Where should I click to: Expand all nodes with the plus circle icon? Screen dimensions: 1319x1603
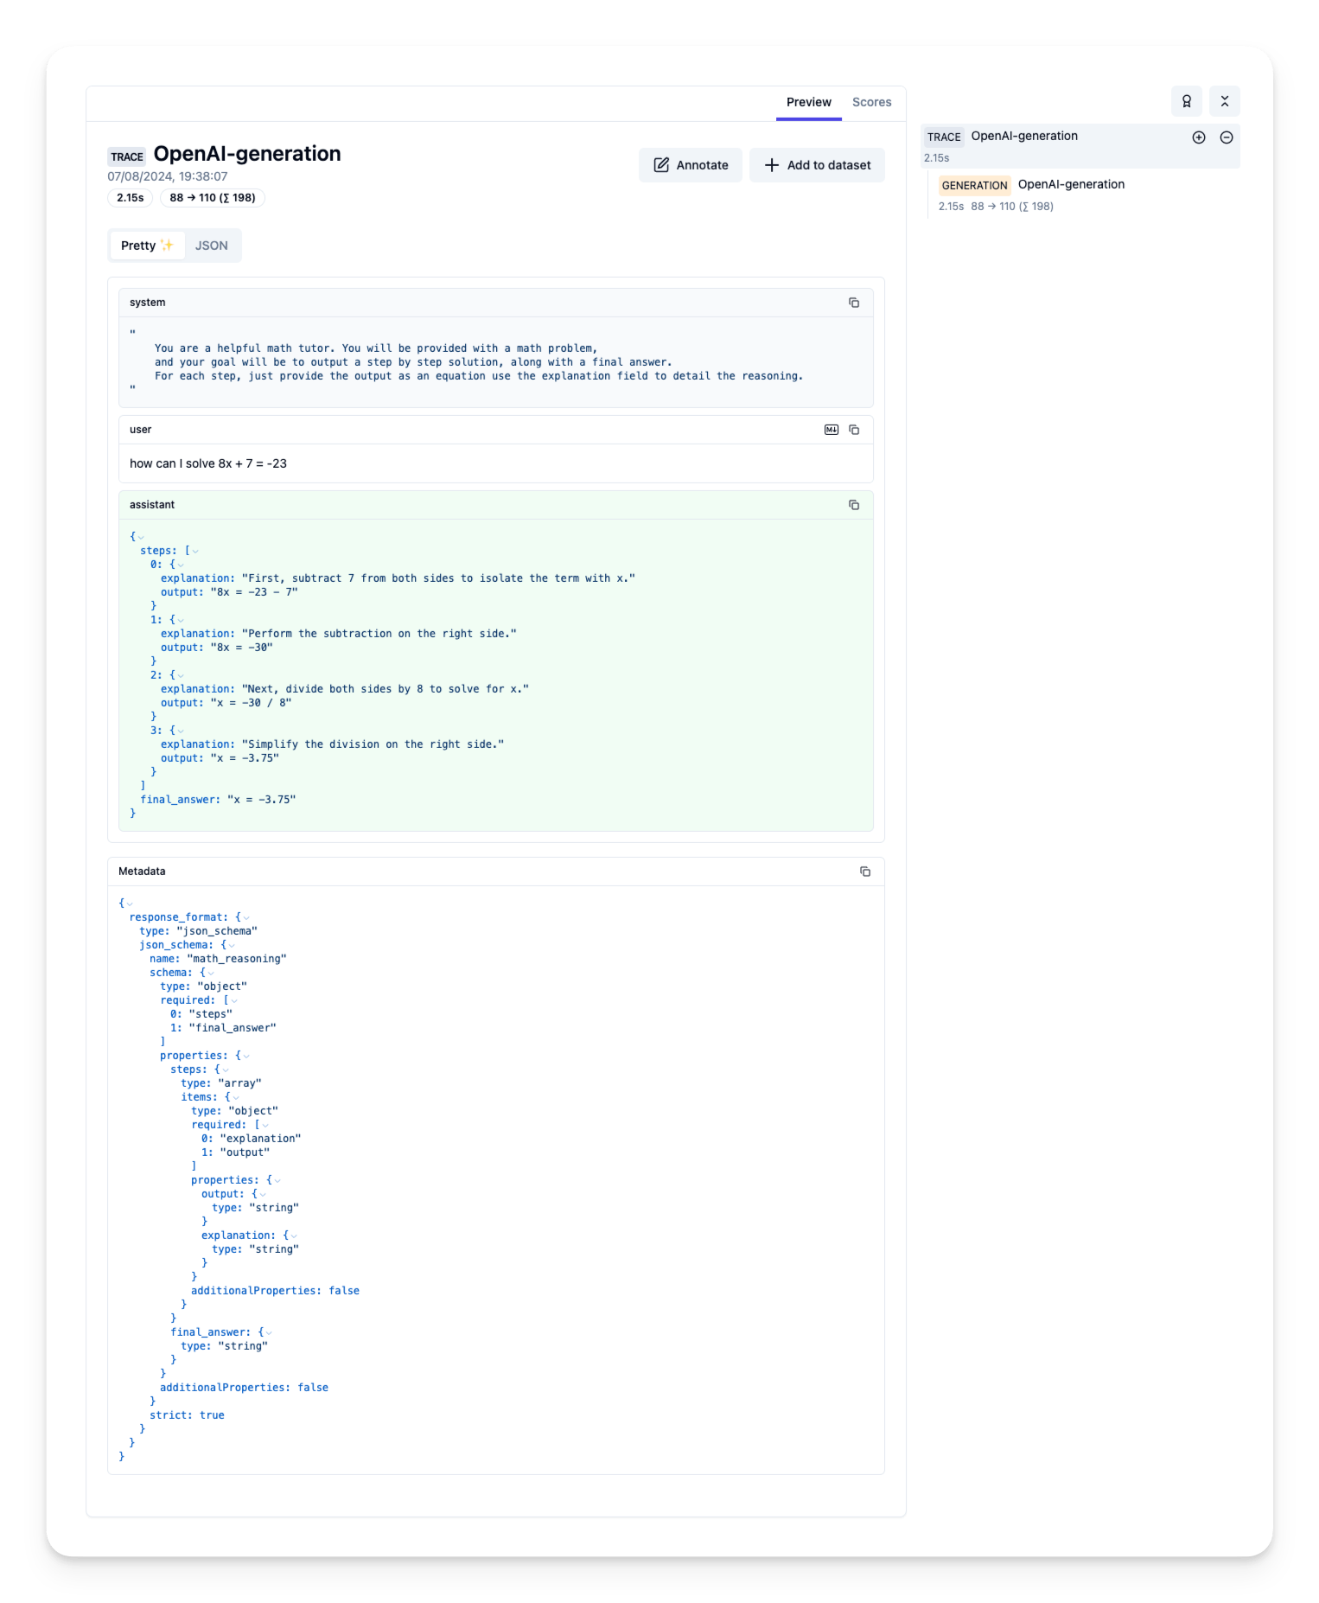1198,137
